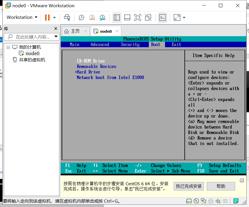This screenshot has height=207, width=249.
Task: Revert node0 to its snapshot
Action: 92,17
